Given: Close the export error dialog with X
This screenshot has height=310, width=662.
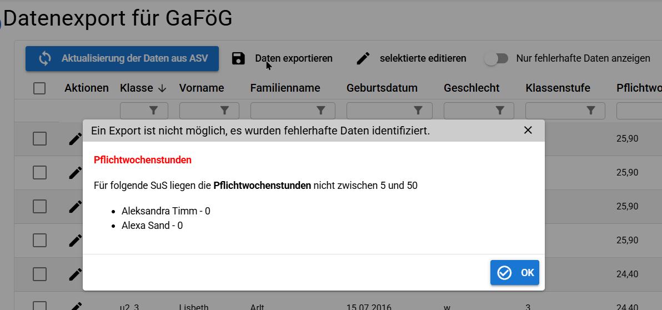Looking at the screenshot, I should (x=528, y=131).
